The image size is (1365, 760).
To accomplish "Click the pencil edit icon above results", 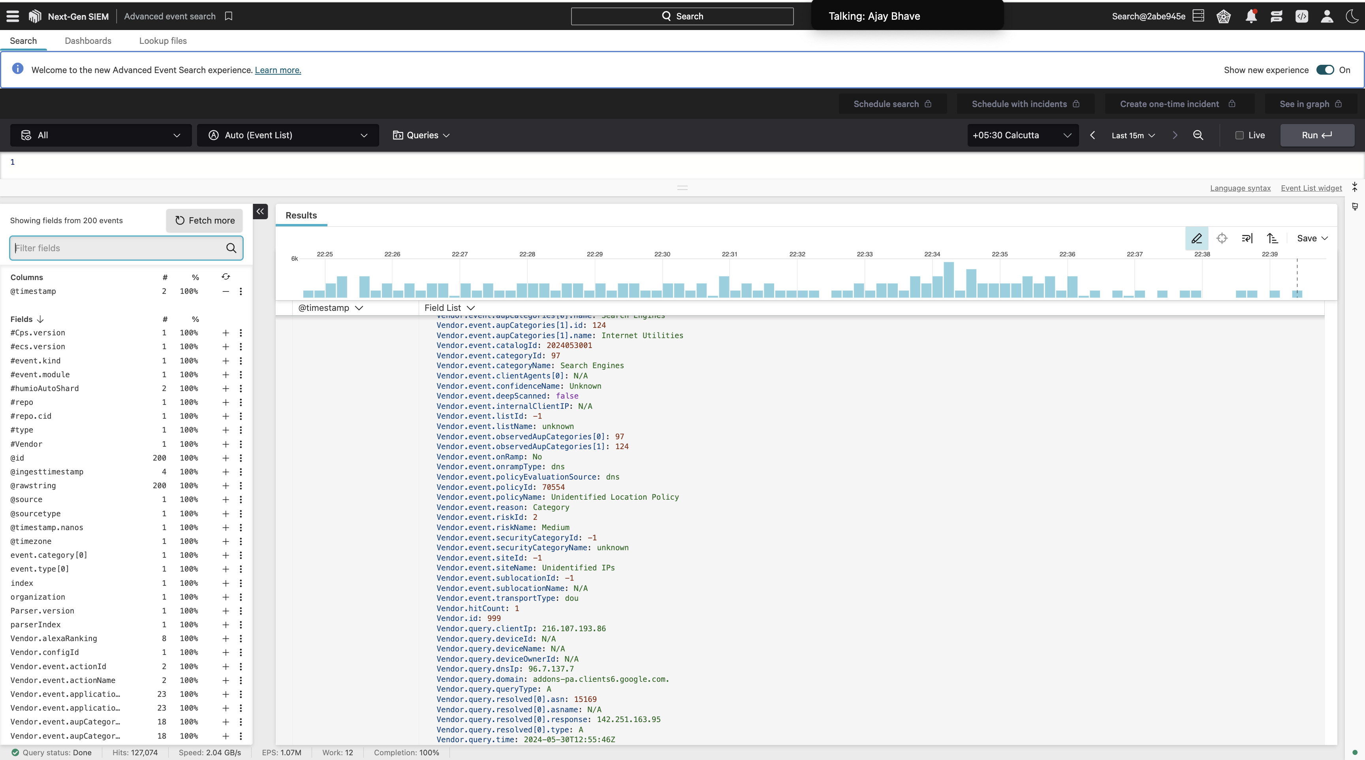I will [1196, 239].
